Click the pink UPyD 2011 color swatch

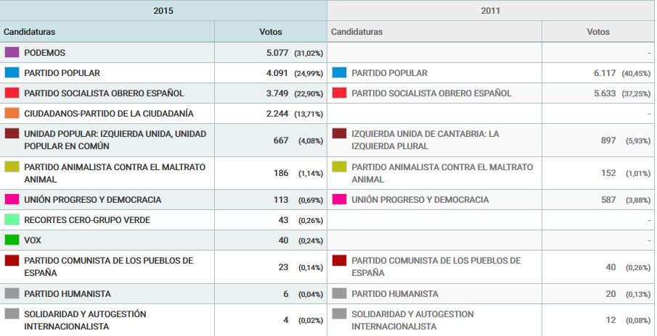339,200
